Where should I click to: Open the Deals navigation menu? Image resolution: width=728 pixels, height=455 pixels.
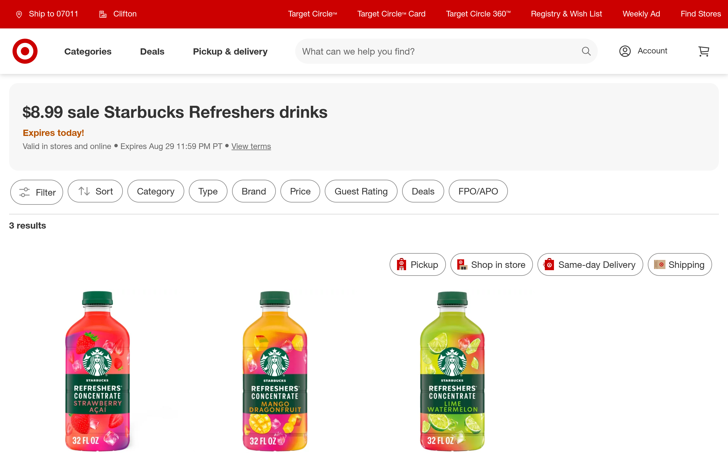pos(152,51)
